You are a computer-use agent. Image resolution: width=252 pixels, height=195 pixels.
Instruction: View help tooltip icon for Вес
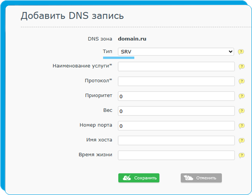[241, 111]
